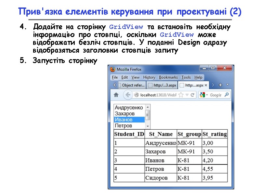Open the Tools menu
260x195 pixels.
click(x=186, y=77)
